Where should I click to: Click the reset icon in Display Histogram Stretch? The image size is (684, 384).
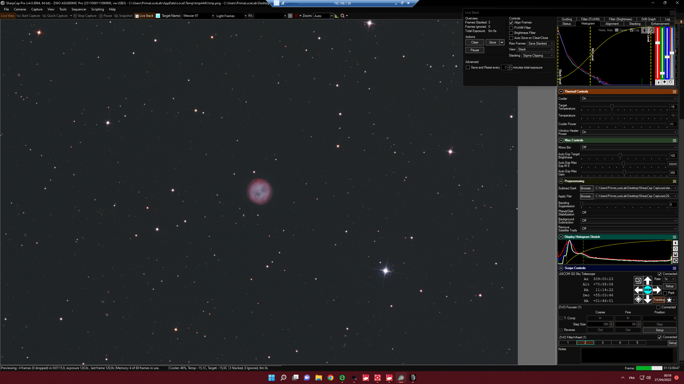(675, 249)
